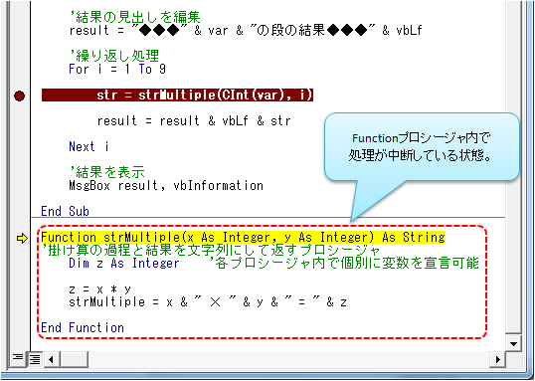Click the 'strMultiple = x &' assignment line

[208, 302]
